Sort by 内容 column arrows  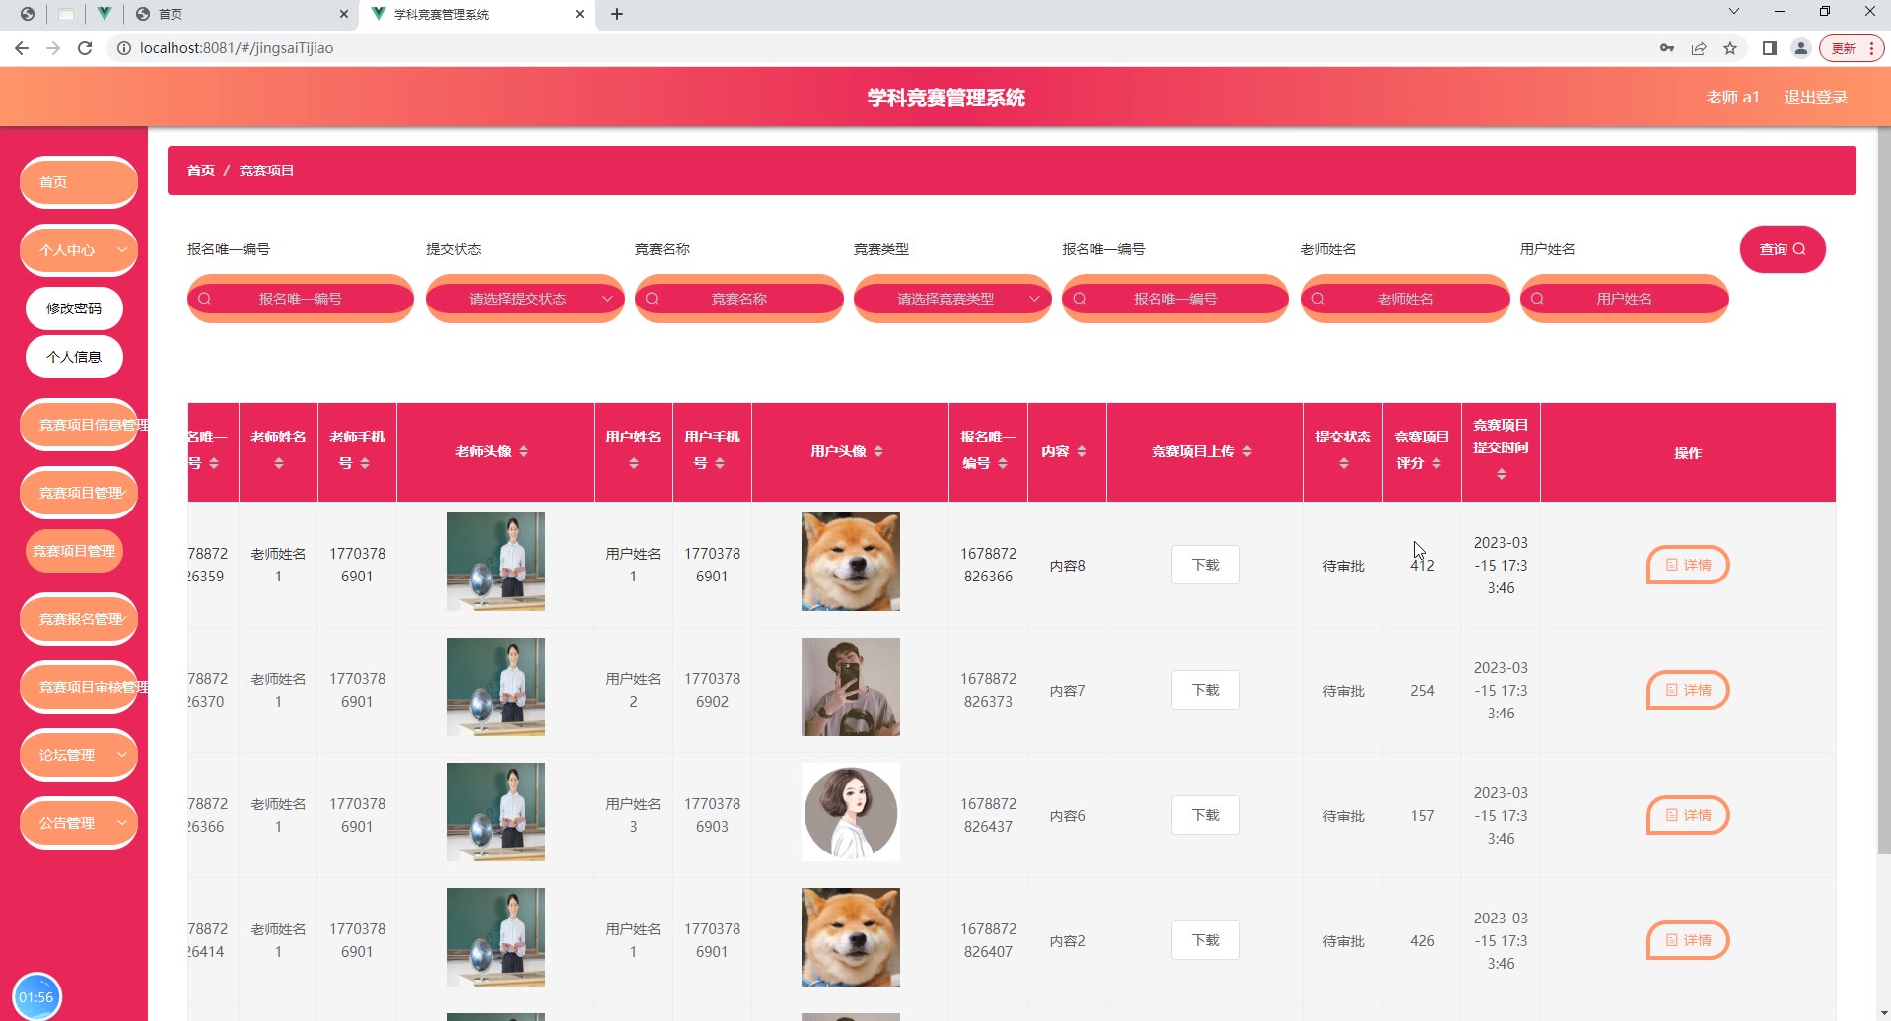pyautogui.click(x=1082, y=451)
